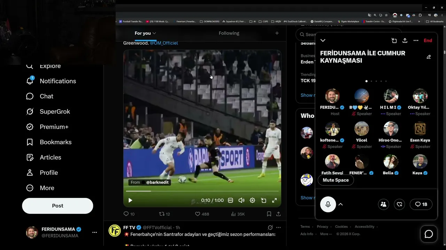
Task: Open the Cookies footer link
Action: pyautogui.click(x=341, y=227)
